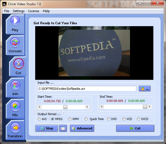The width and height of the screenshot is (166, 144).
Task: Click the Chick Video Studio title bar icon
Action: (4, 4)
